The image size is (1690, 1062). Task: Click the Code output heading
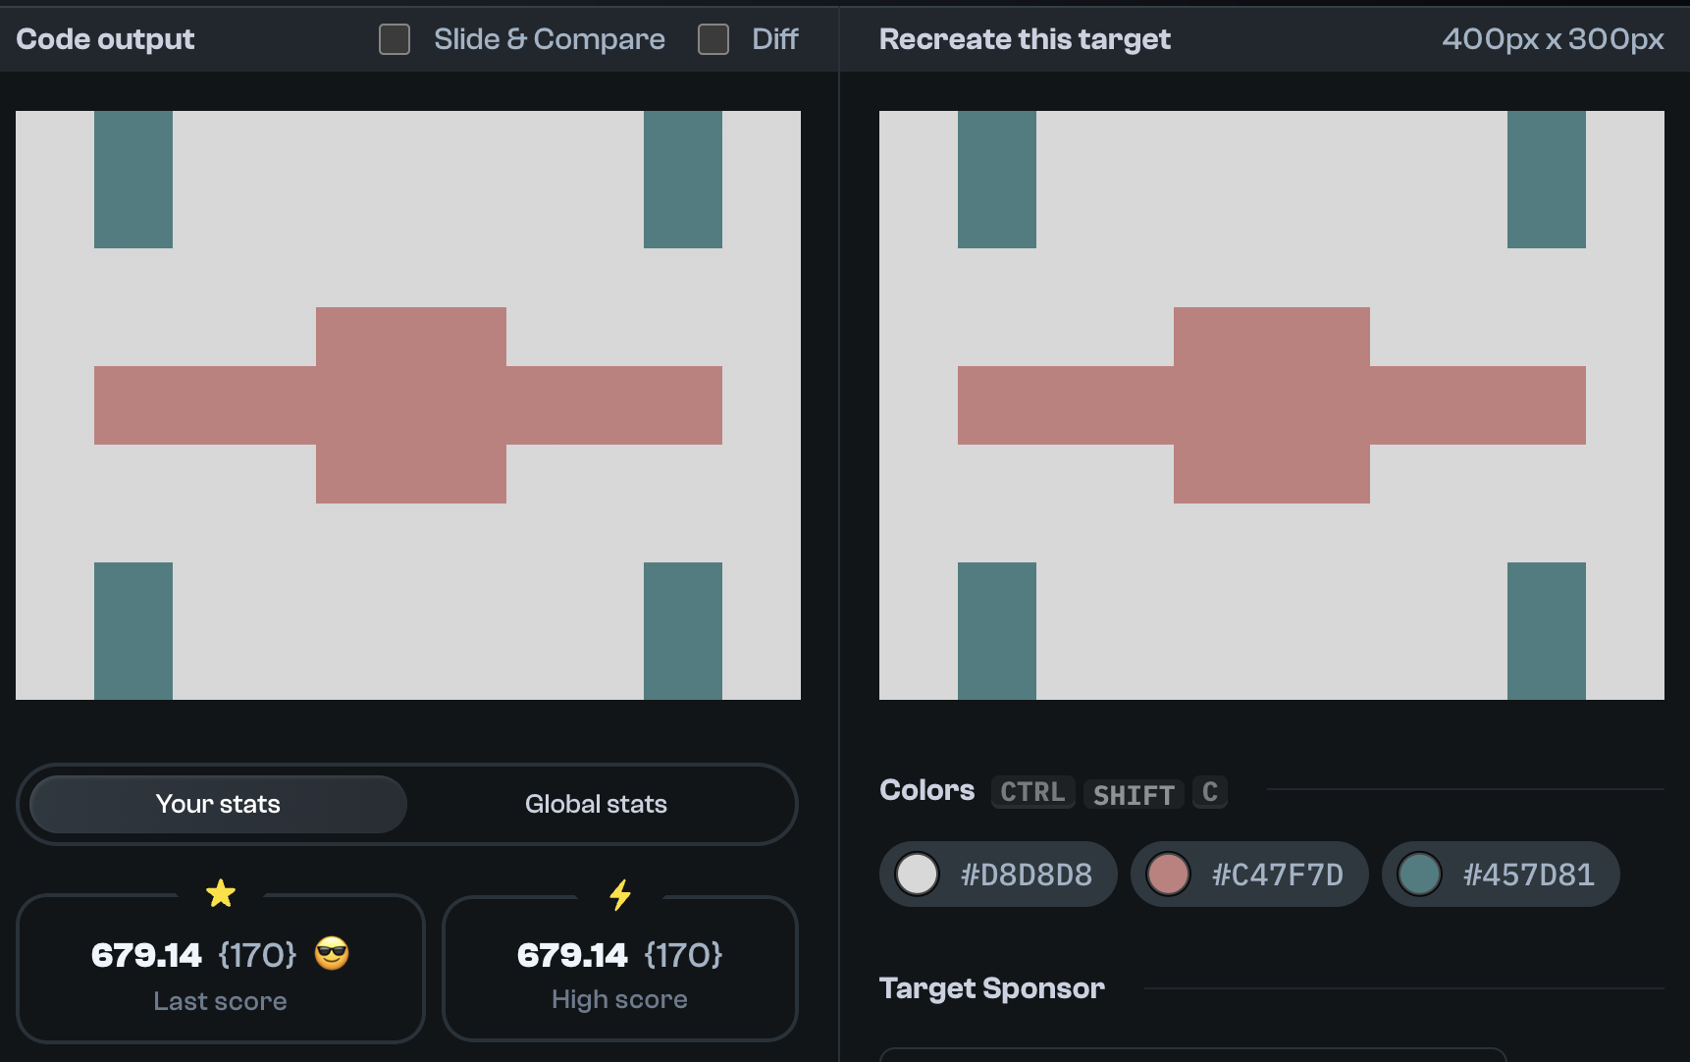coord(105,39)
